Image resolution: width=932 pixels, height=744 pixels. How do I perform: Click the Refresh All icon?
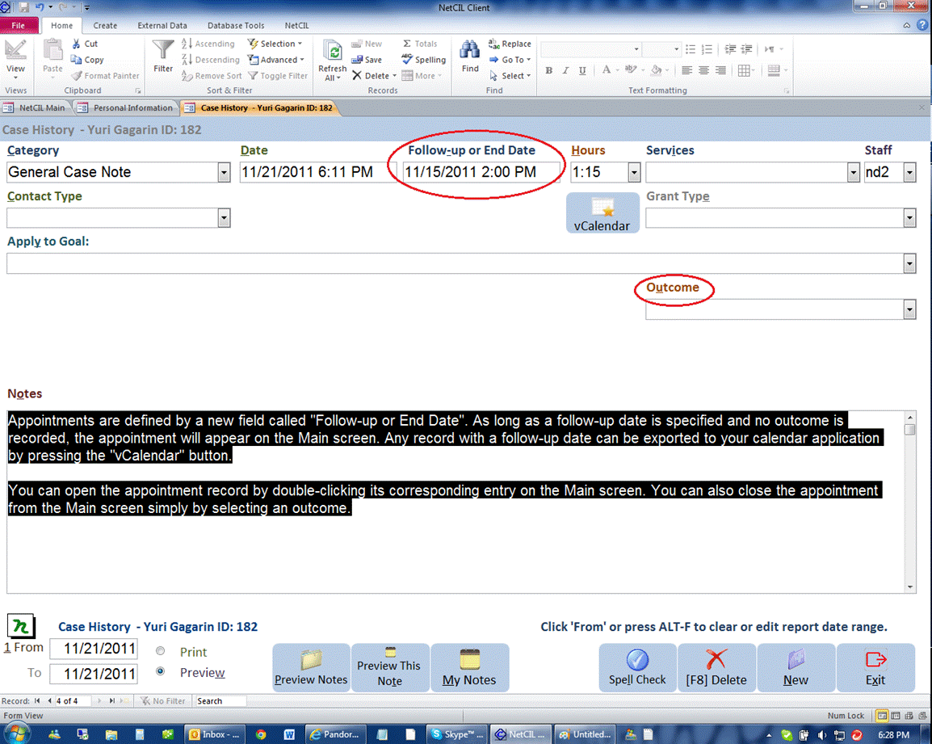pos(332,51)
